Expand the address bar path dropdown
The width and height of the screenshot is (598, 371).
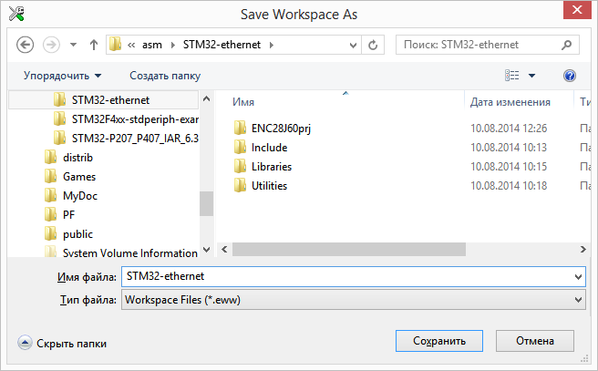[353, 45]
